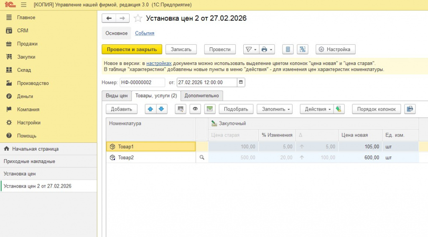
Task: Open Настройка settings button
Action: (336, 49)
